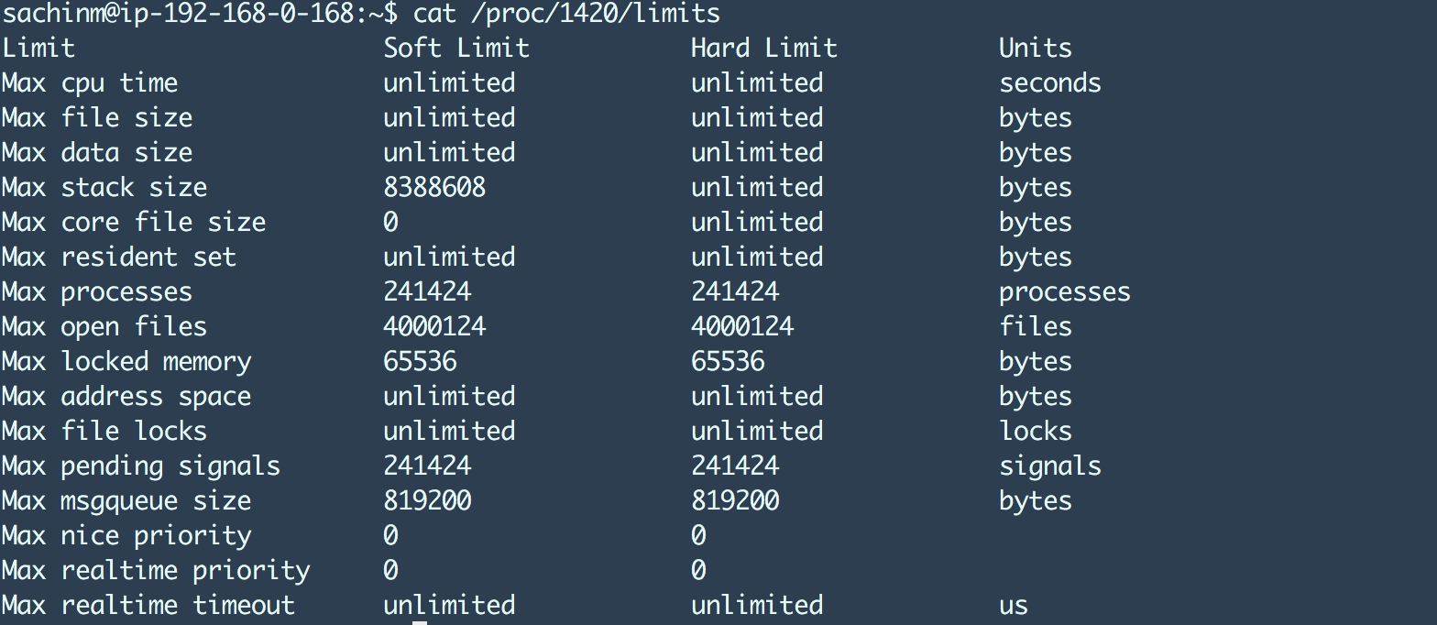Click the Max processes row label
This screenshot has width=1437, height=625.
97,291
